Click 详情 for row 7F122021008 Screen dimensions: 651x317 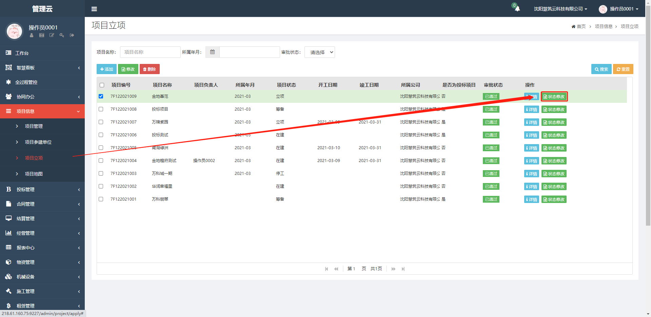point(532,110)
